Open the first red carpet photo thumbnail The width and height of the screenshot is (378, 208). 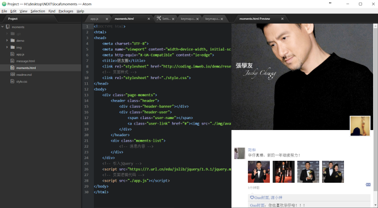(x=259, y=172)
